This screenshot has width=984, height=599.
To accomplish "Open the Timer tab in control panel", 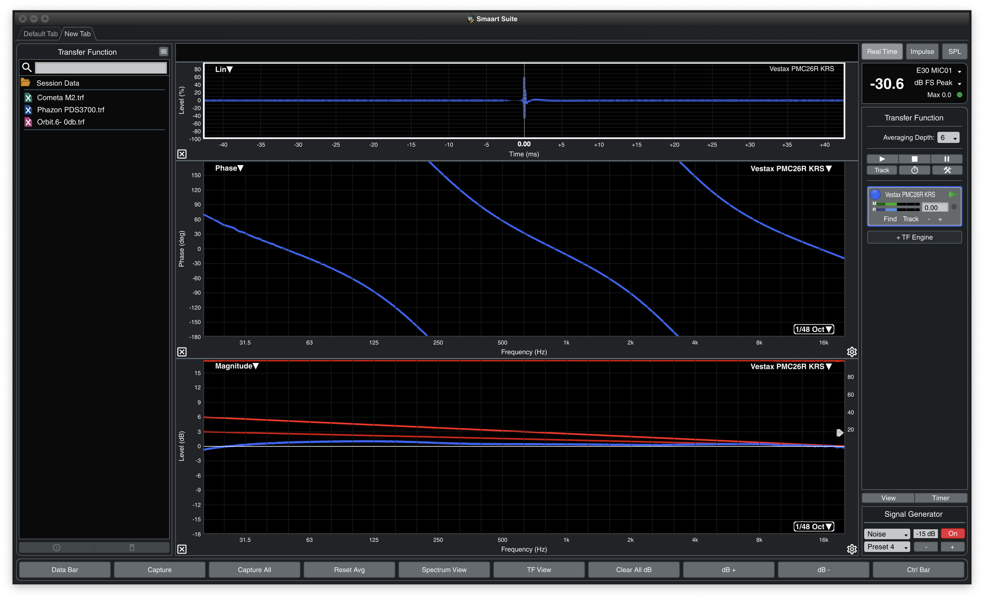I will click(x=940, y=498).
